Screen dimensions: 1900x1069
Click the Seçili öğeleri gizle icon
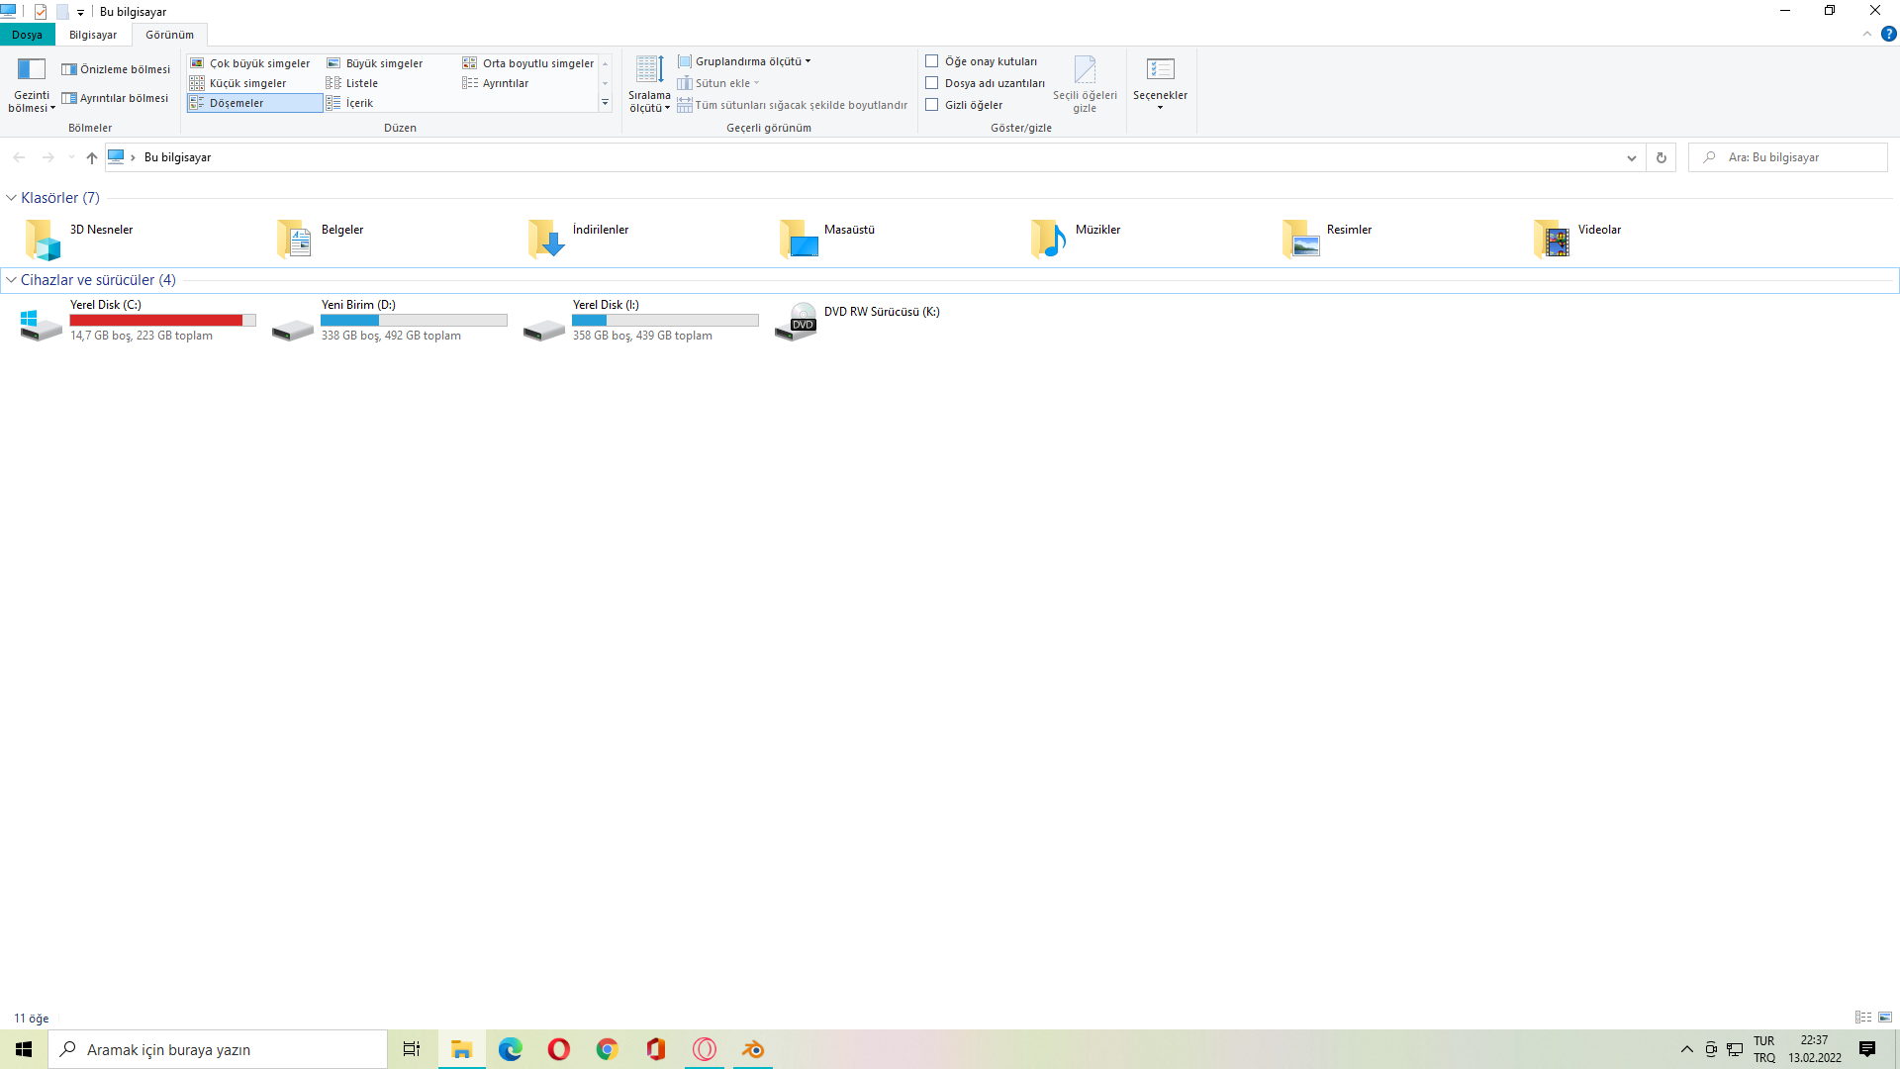tap(1085, 69)
